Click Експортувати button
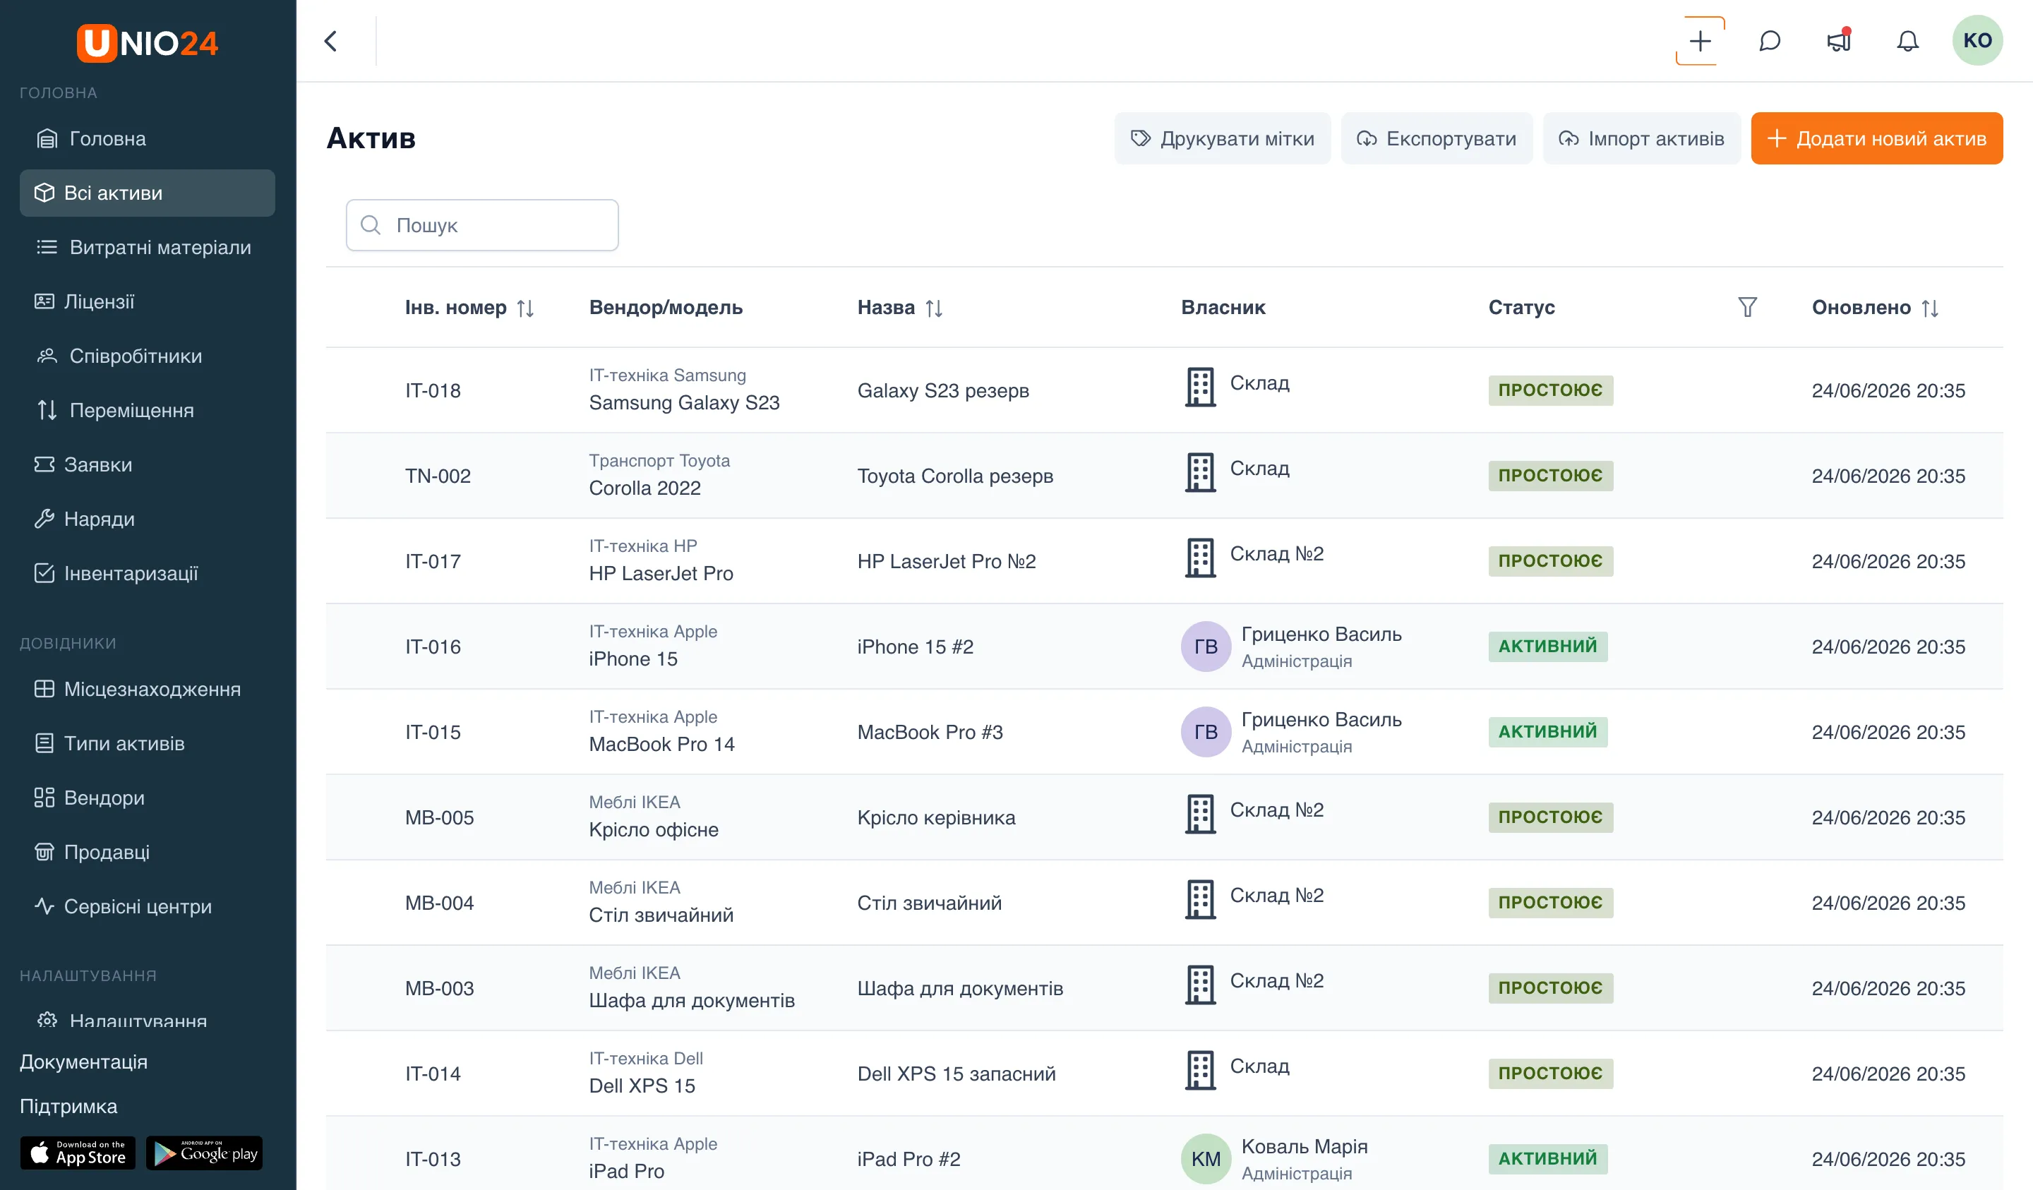Screen dimensions: 2033x1190 pyautogui.click(x=1436, y=139)
